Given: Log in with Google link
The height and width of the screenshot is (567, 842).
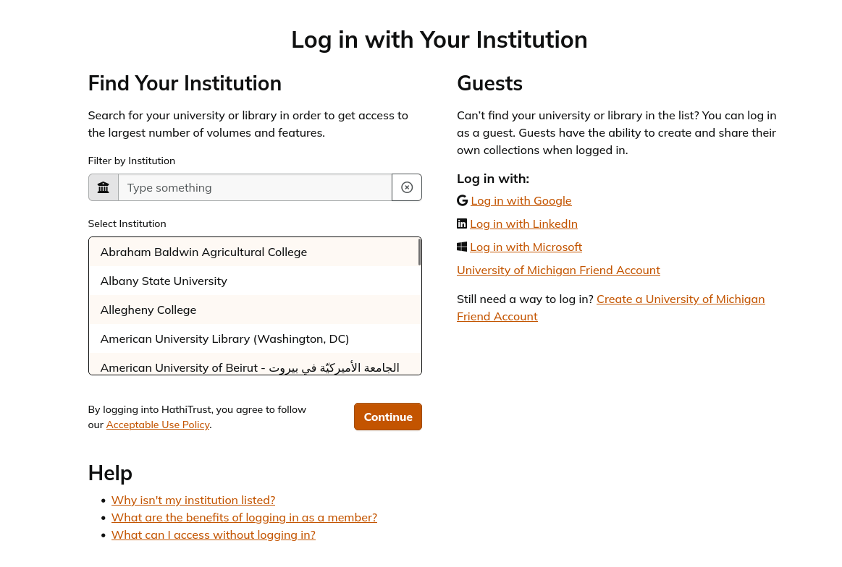Looking at the screenshot, I should pos(521,200).
